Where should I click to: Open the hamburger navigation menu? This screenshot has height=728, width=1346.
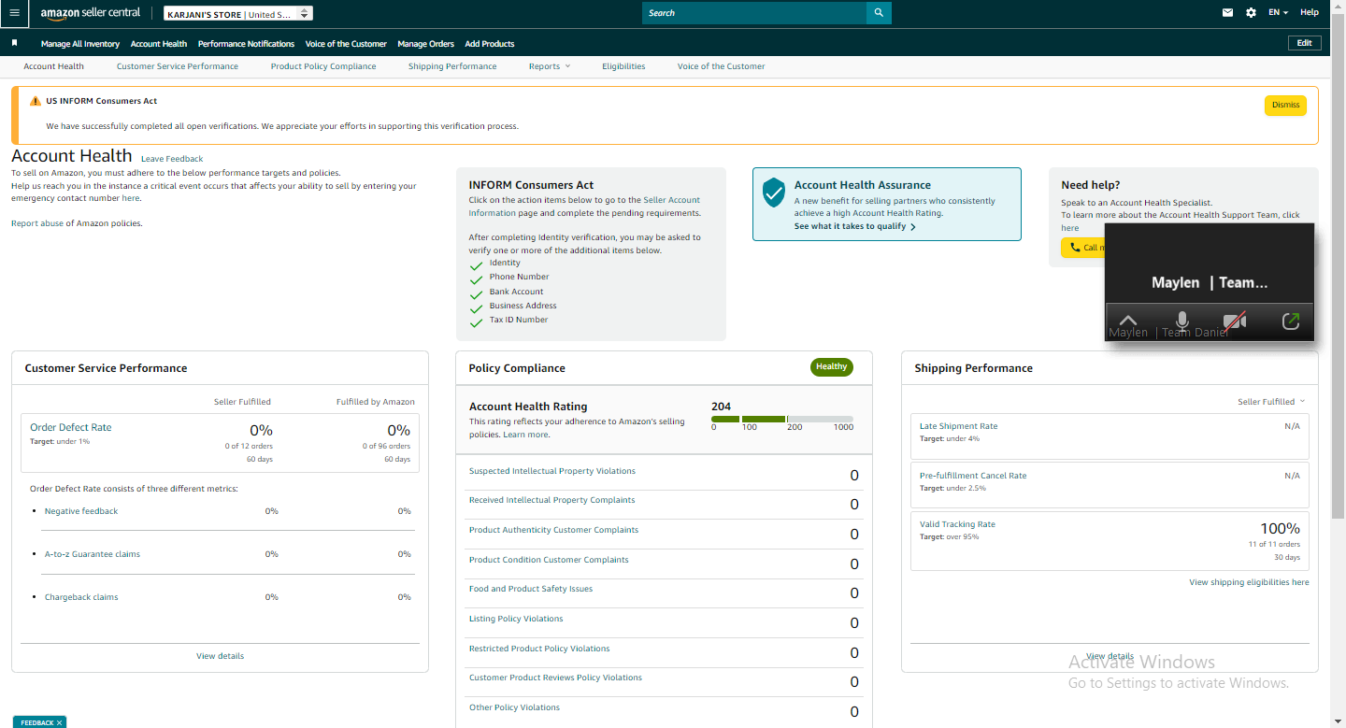point(14,13)
